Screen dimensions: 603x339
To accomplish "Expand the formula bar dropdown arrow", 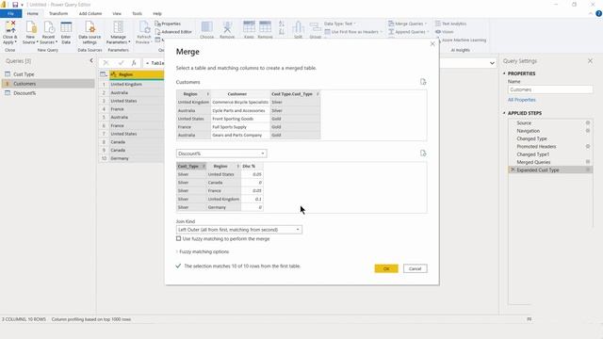I will pyautogui.click(x=492, y=63).
